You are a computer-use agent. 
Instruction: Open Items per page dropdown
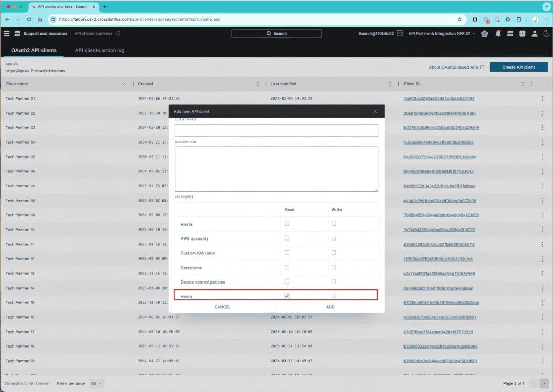pos(96,383)
